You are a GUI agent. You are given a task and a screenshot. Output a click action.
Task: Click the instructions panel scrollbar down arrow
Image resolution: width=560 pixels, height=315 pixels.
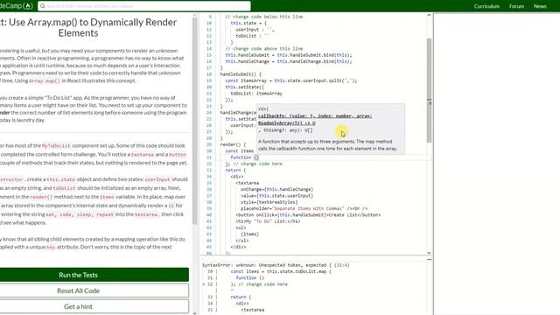click(x=194, y=313)
